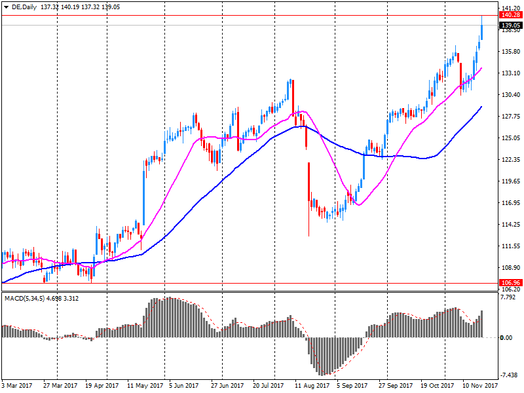Click the 0.00 MACD zero level label
Image resolution: width=524 pixels, height=393 pixels.
tap(506, 338)
